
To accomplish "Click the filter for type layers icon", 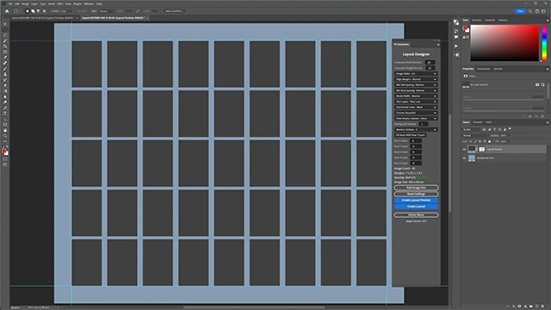I will pyautogui.click(x=494, y=129).
